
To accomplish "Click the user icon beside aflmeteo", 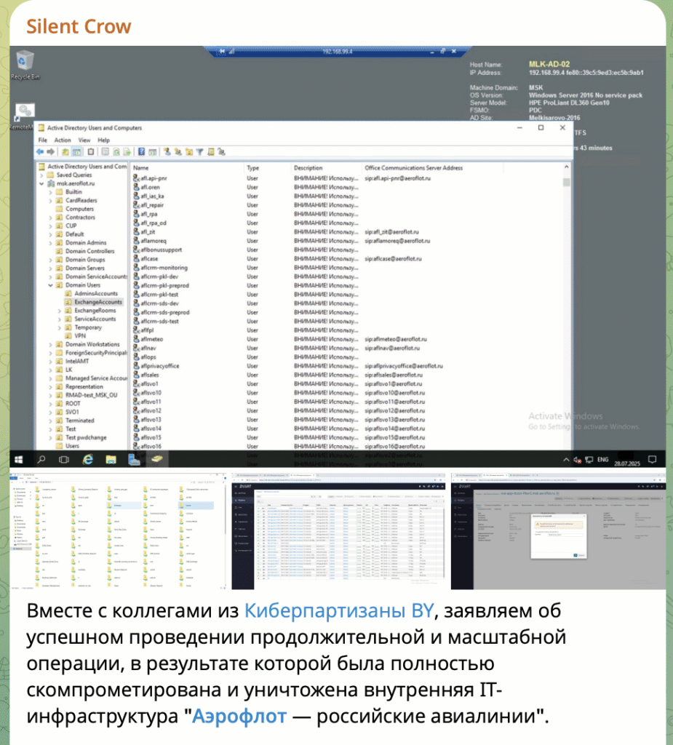I will point(136,339).
